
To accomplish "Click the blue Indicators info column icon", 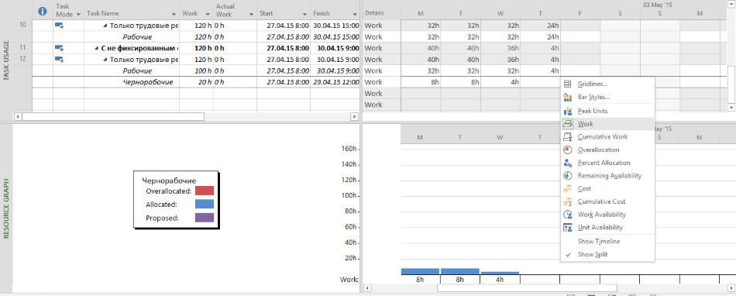I will click(43, 12).
